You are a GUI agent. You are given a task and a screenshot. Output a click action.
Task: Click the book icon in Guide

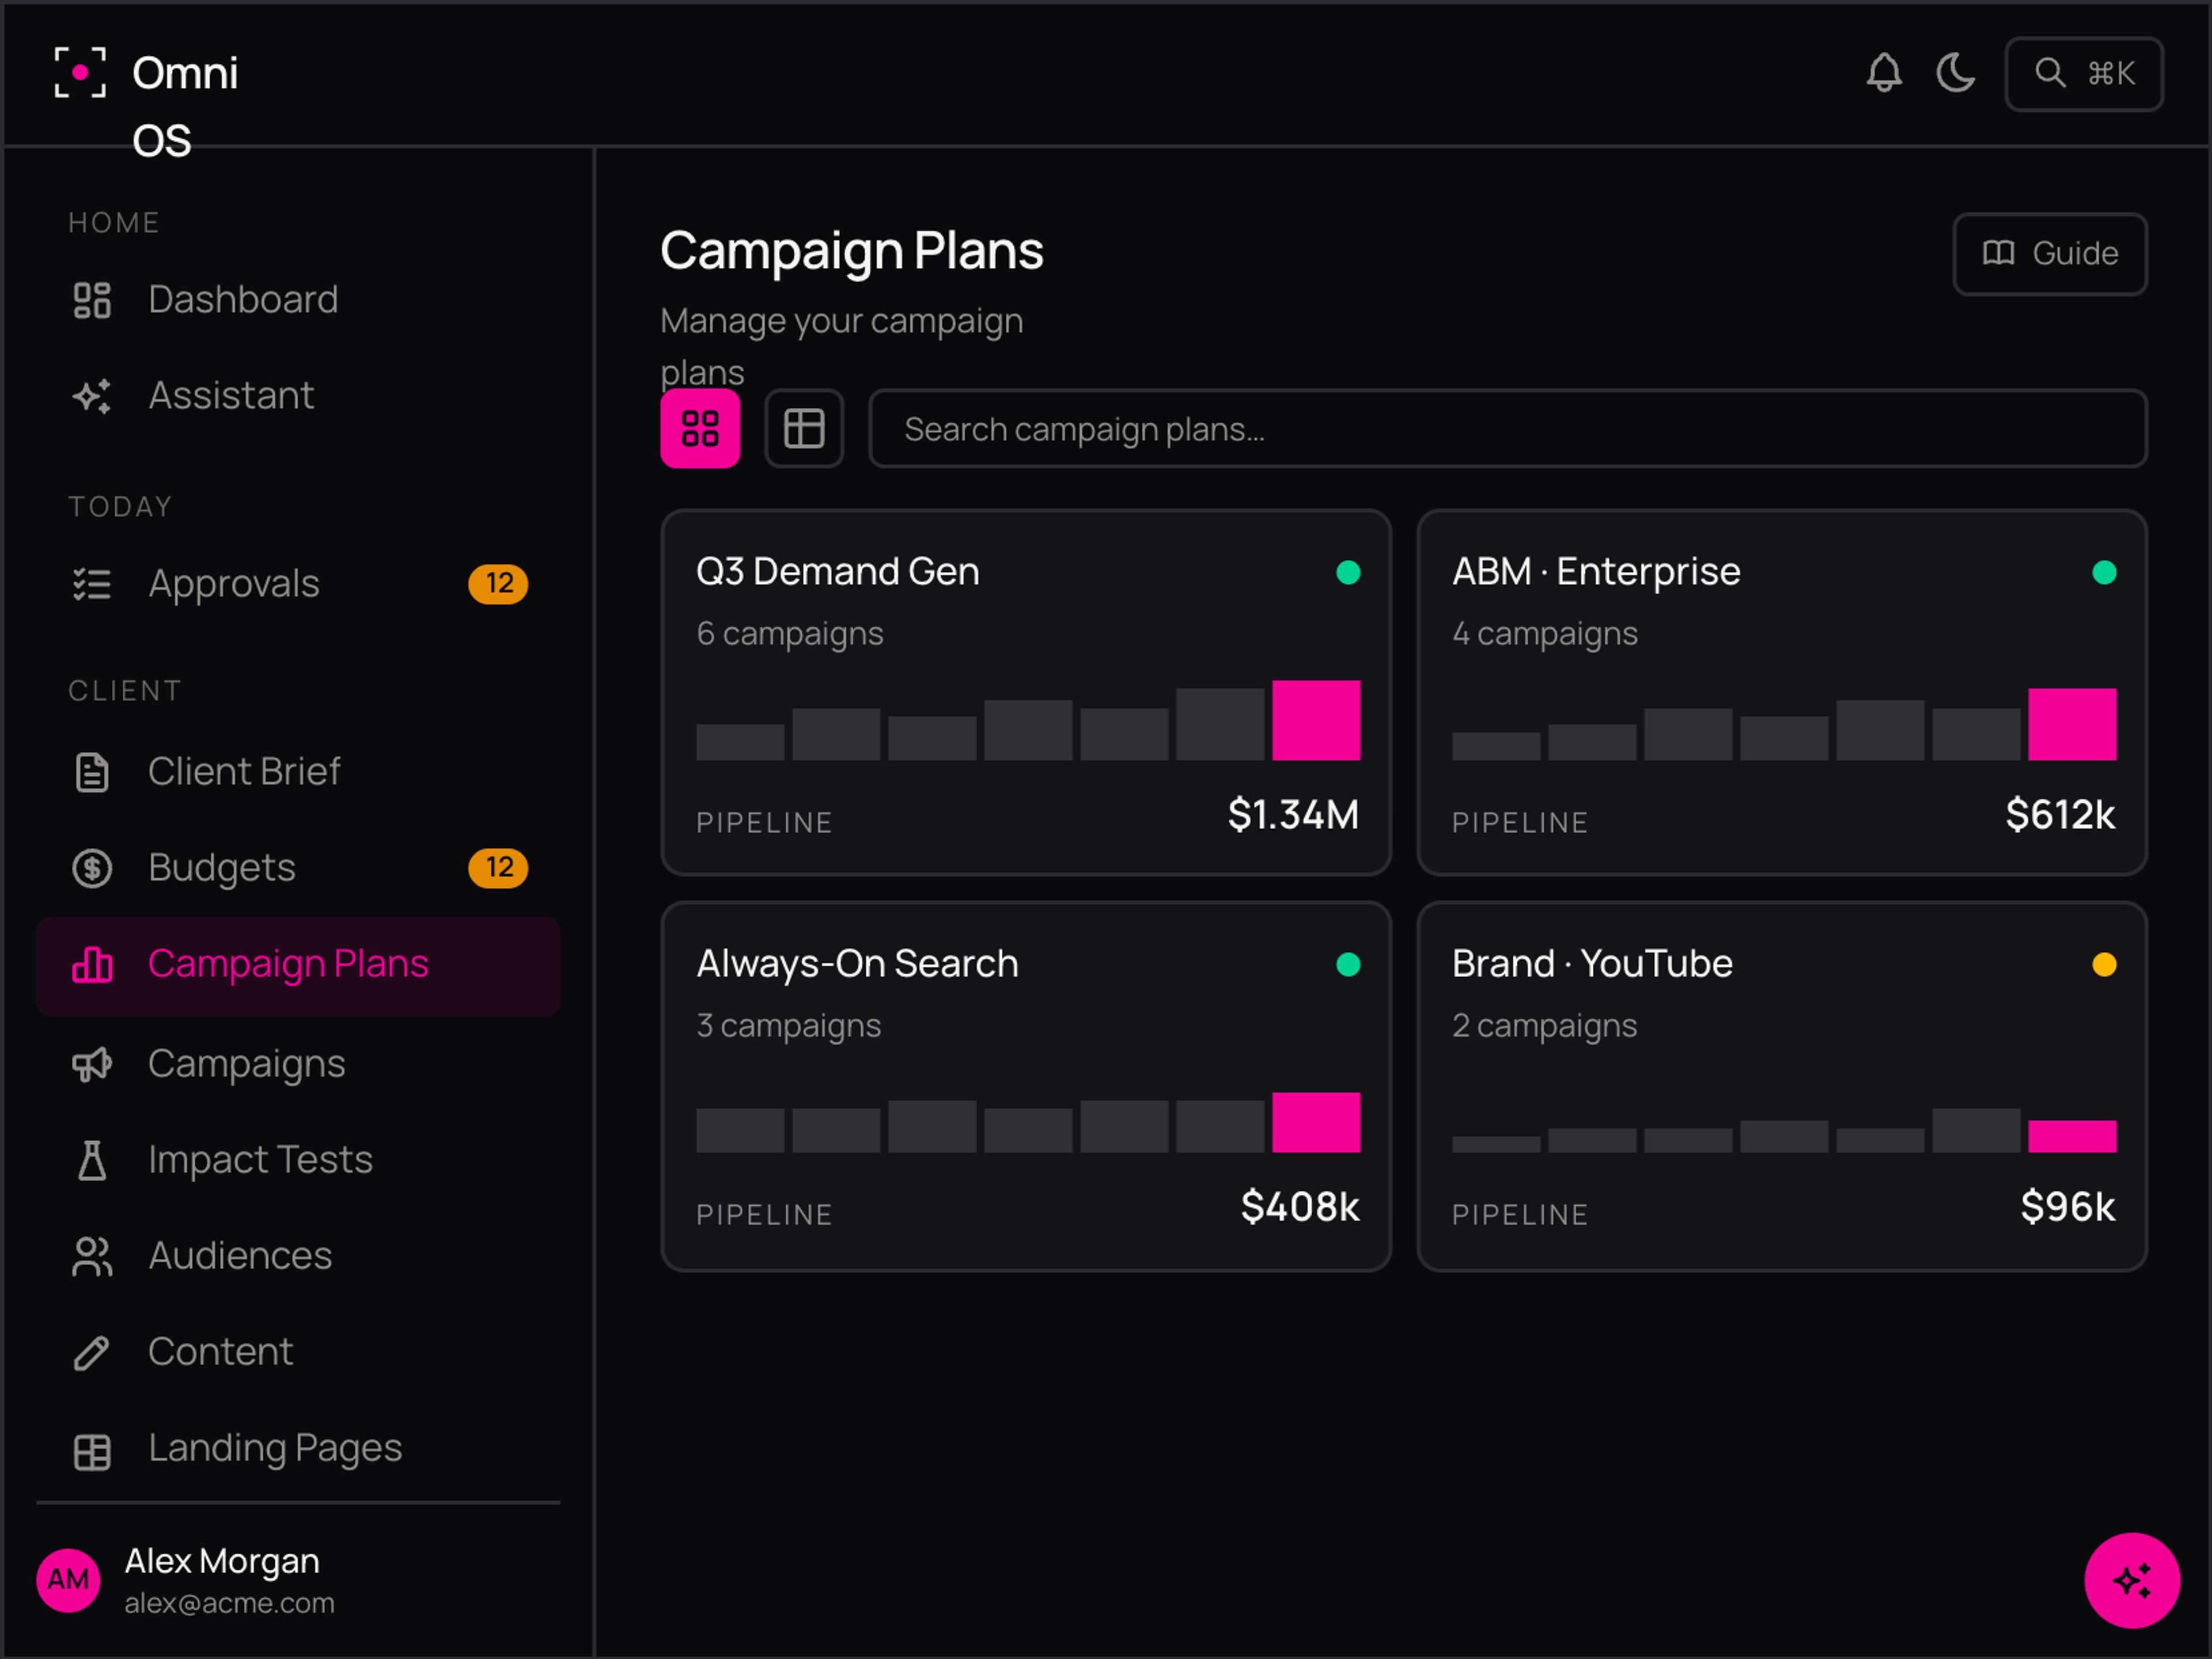(x=1998, y=254)
